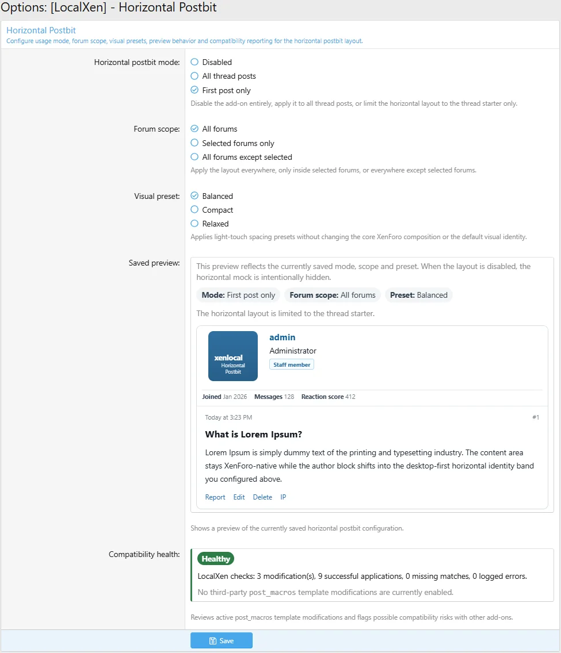
Task: Select the Balanced visual preset
Action: coord(194,196)
